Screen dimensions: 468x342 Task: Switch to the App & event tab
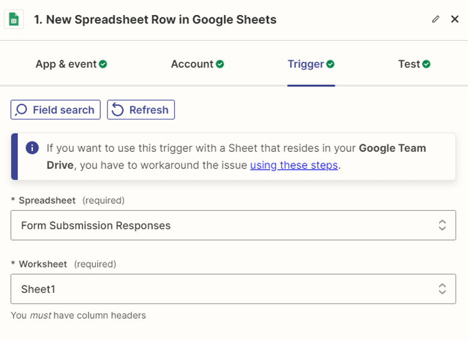tap(71, 64)
